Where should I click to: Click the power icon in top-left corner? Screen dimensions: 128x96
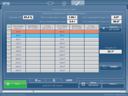pos(6,4)
